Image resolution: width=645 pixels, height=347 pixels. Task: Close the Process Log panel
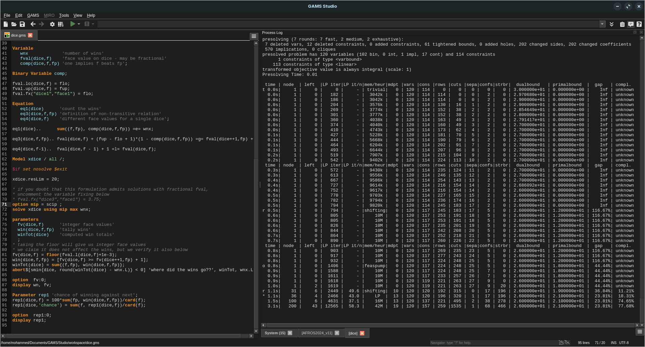click(x=641, y=33)
